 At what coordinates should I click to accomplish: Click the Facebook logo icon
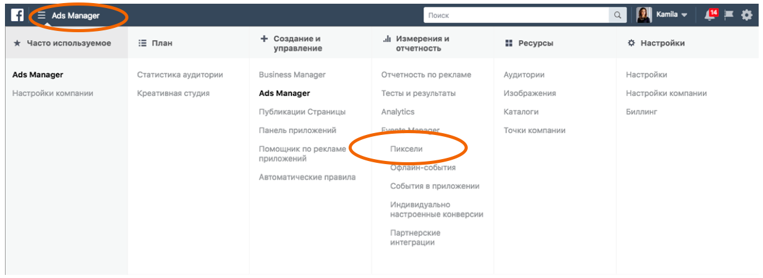pos(17,15)
